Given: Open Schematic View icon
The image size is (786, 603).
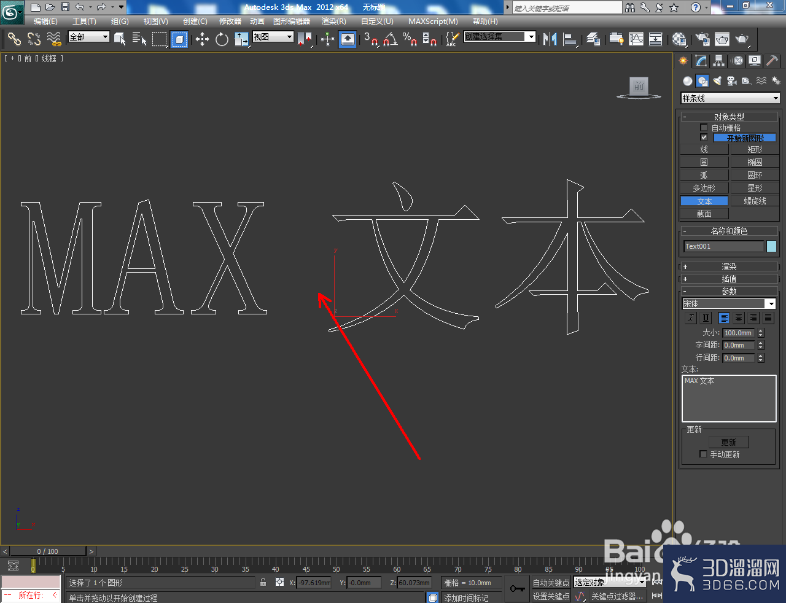Looking at the screenshot, I should [x=656, y=39].
